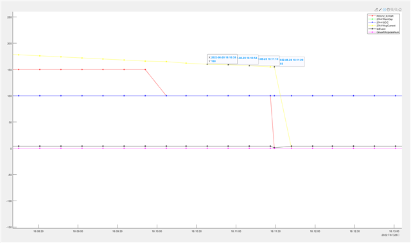
Task: Activate the Brush data tool
Action: click(380, 10)
